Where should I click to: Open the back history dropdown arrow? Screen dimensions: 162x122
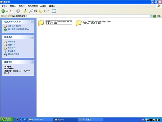pos(13,11)
